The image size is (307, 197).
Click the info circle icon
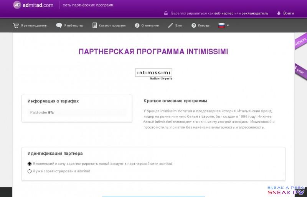[x=137, y=25]
